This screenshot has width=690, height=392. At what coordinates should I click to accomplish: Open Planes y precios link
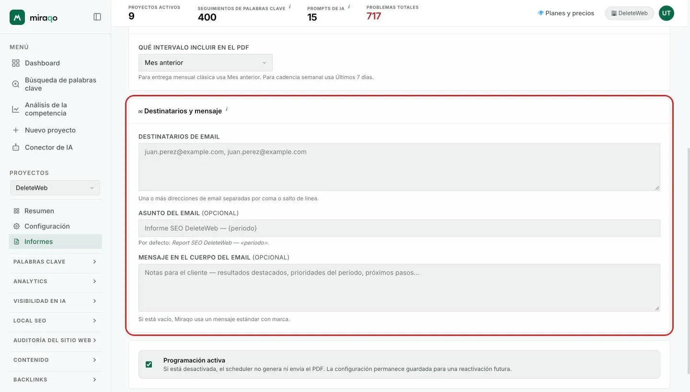click(x=566, y=13)
